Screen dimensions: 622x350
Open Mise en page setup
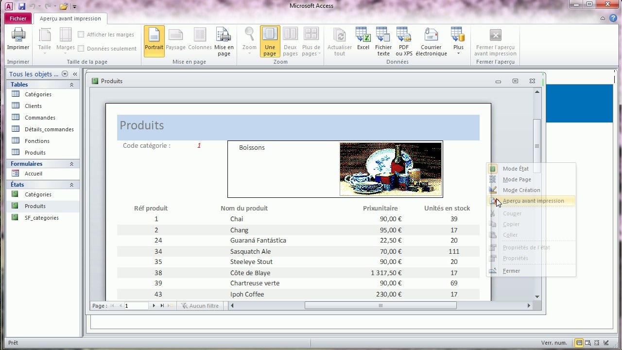coord(224,41)
